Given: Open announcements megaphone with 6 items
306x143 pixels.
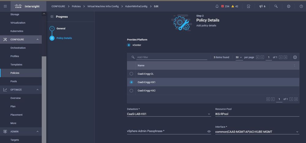Looking at the screenshot, I should [262, 6].
